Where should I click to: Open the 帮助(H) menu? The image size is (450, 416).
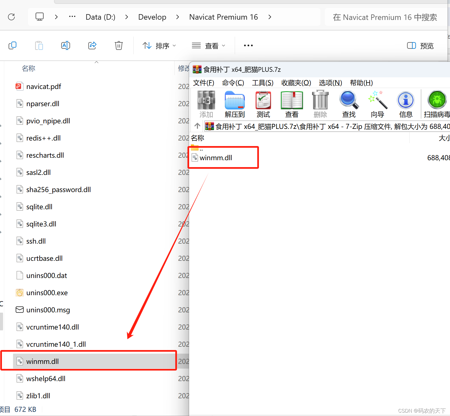coord(361,83)
